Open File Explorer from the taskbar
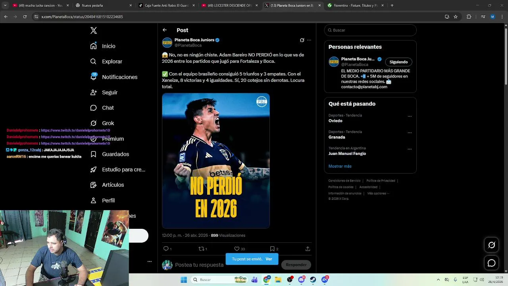The width and height of the screenshot is (508, 286). pos(278,280)
